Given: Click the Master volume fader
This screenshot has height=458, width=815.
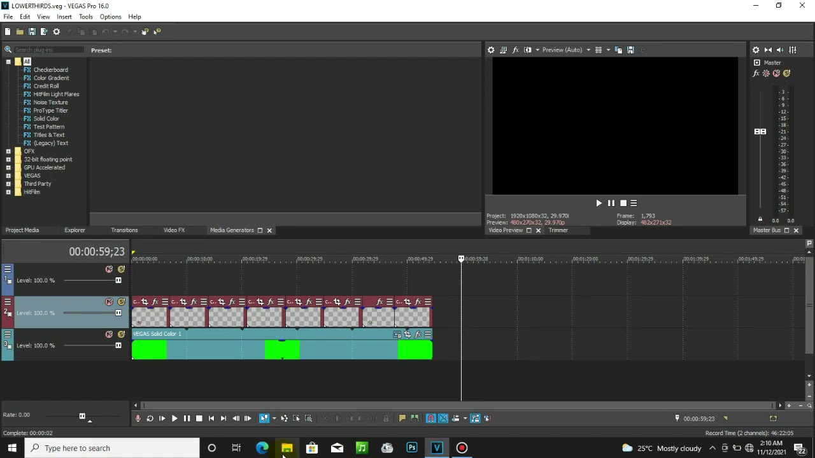Looking at the screenshot, I should click(760, 131).
